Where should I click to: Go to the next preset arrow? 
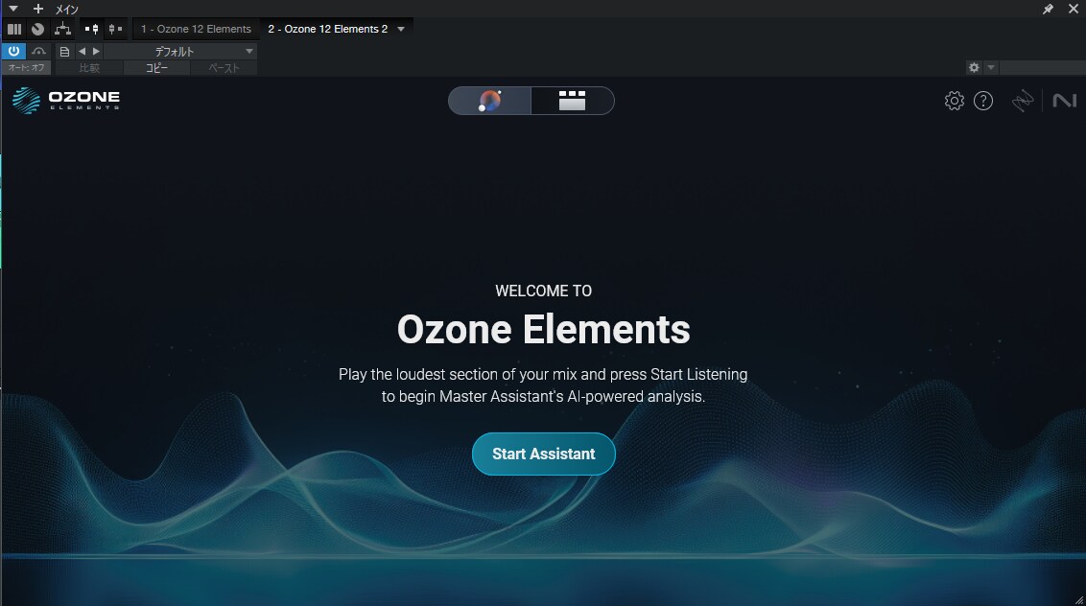click(x=96, y=51)
